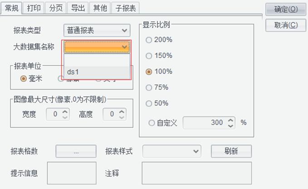Collapse the 大数据集名称 dropdown
Screen dimensions: 308x189
pyautogui.click(x=97, y=47)
